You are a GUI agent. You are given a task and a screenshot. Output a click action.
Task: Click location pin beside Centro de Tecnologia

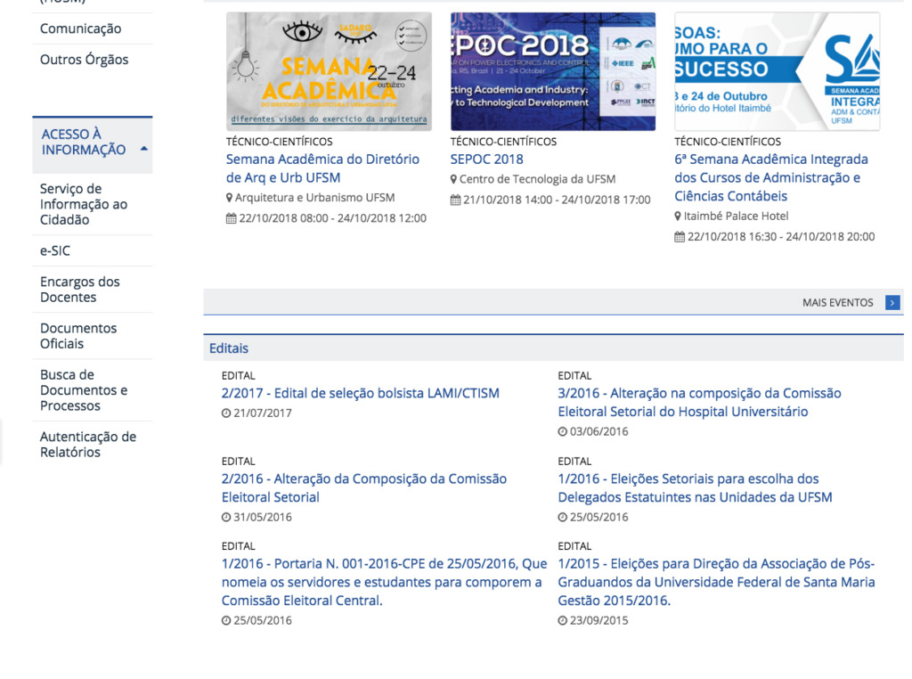pos(454,180)
